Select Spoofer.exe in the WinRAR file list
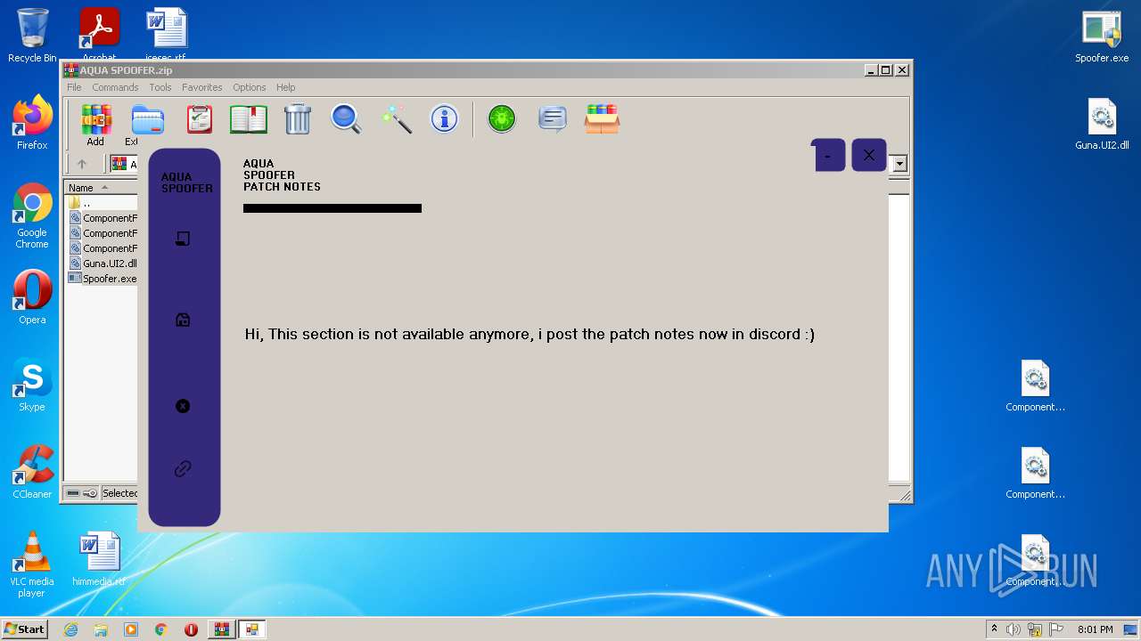Viewport: 1141px width, 641px height. 103,279
